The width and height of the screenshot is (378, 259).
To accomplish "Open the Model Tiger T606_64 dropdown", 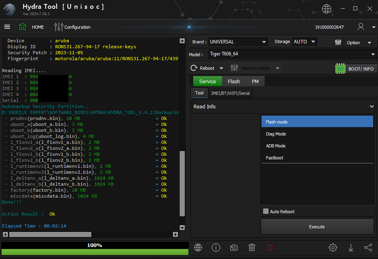I will pos(292,54).
